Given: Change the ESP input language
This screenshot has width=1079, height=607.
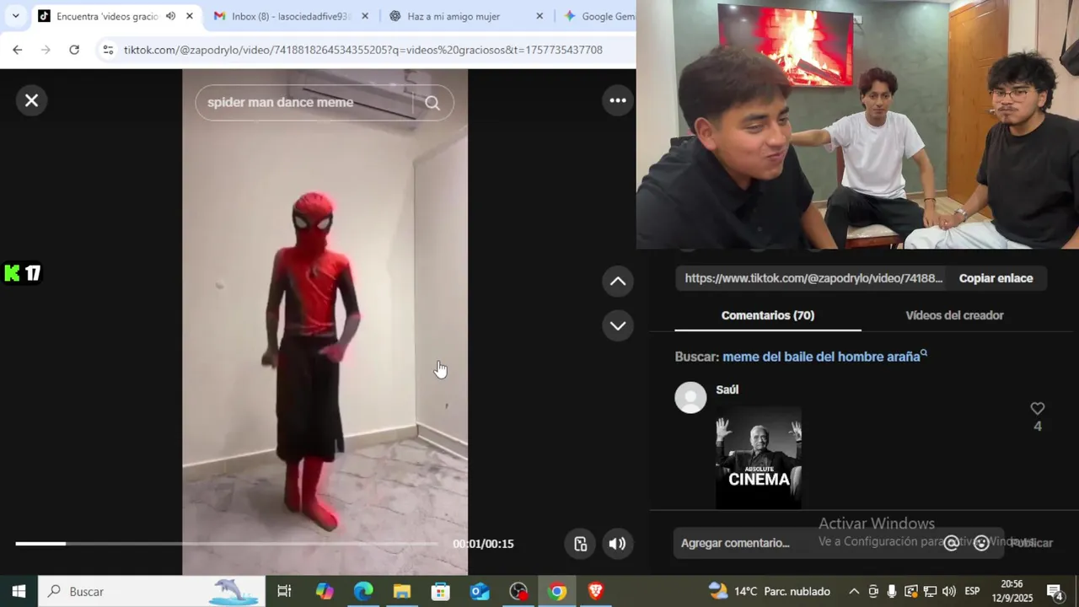Looking at the screenshot, I should (972, 591).
